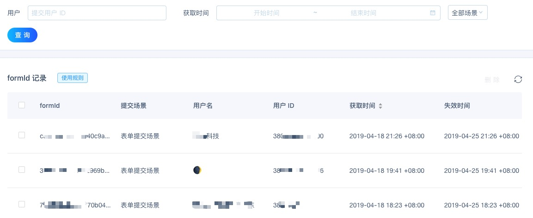
Task: Click the 查询 search button
Action: (22, 35)
